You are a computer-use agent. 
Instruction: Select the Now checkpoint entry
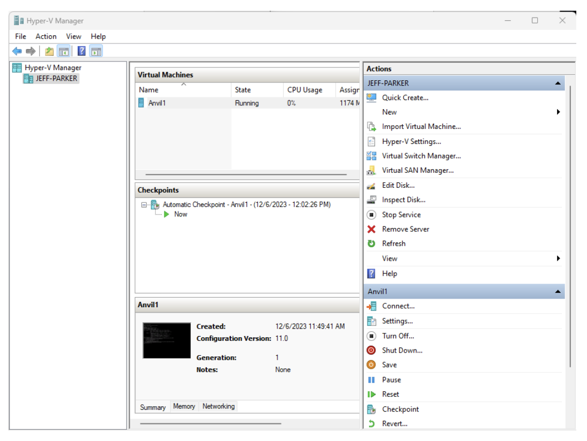click(180, 214)
